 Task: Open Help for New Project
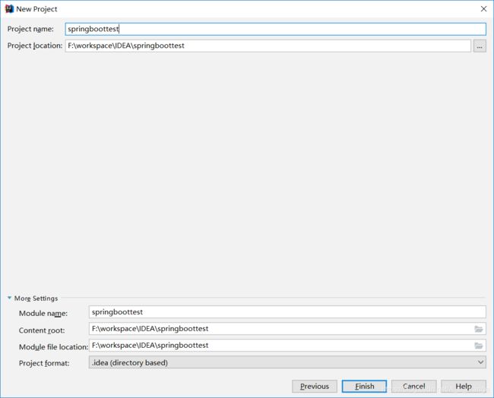tap(464, 386)
